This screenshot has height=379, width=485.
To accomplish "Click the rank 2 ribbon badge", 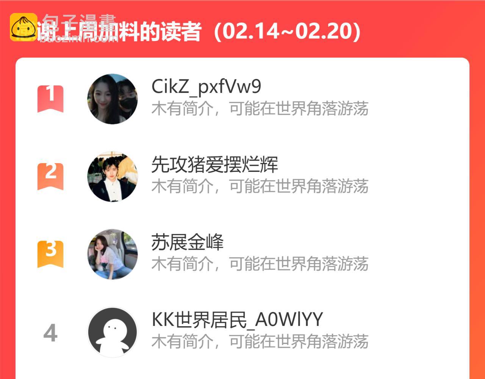I will [50, 177].
